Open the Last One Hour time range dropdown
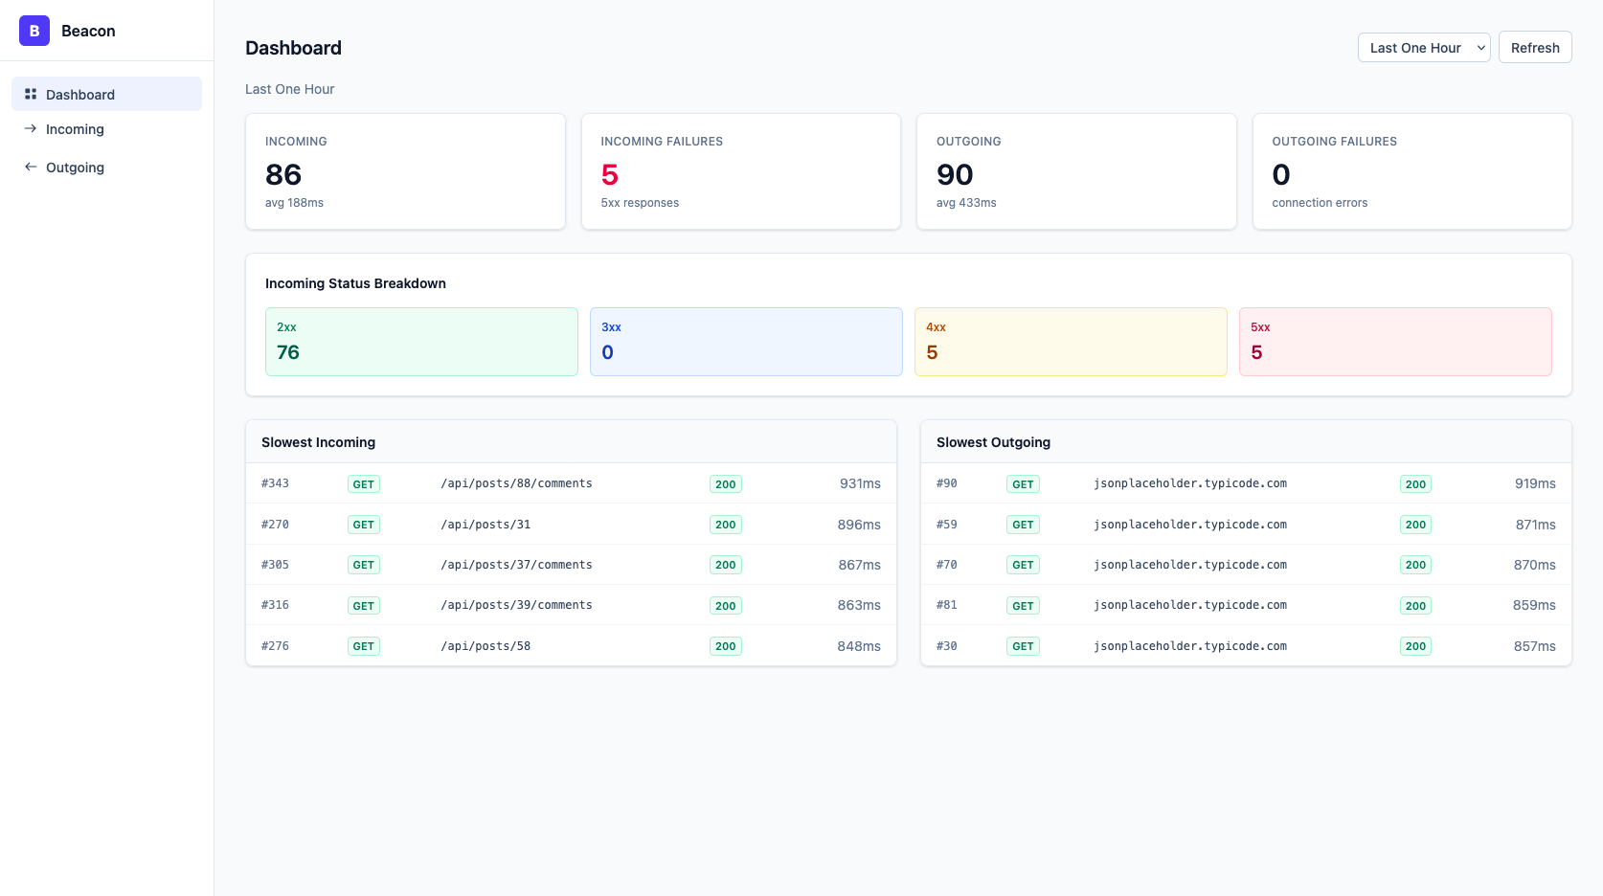The width and height of the screenshot is (1603, 896). tap(1423, 48)
